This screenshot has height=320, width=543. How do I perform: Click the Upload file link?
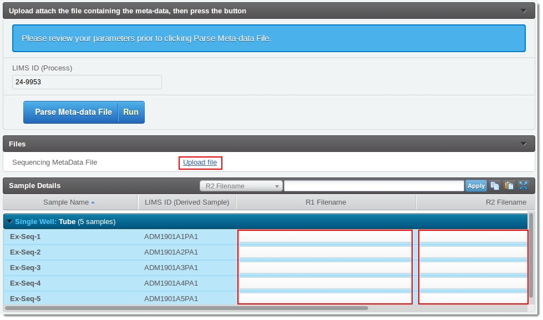click(x=200, y=162)
